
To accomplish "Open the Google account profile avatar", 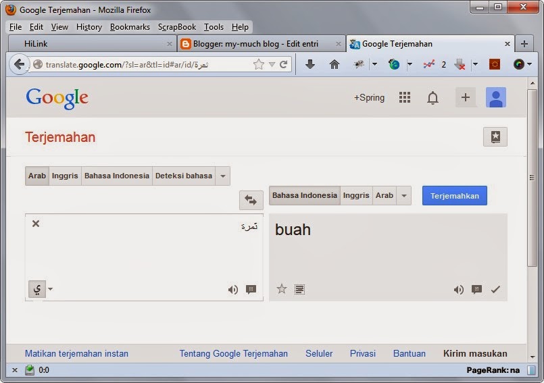I will 496,97.
